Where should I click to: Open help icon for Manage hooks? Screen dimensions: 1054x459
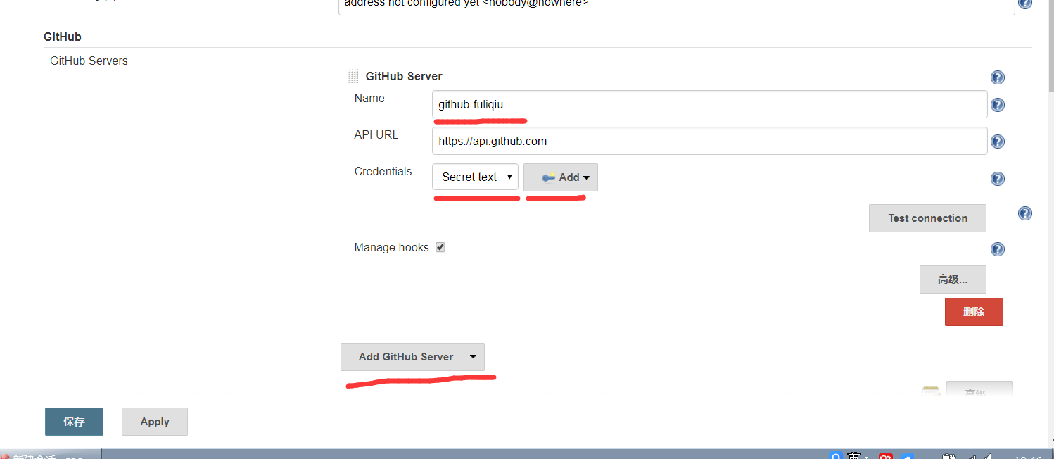point(997,249)
